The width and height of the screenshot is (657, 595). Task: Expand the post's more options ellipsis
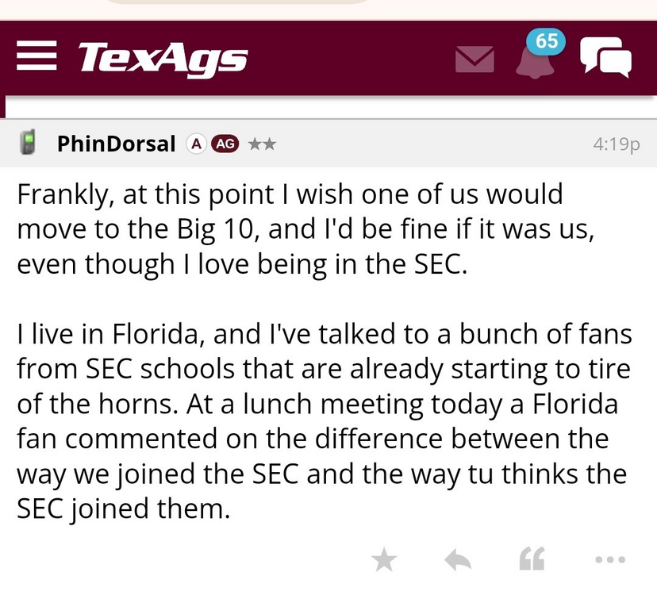click(609, 560)
